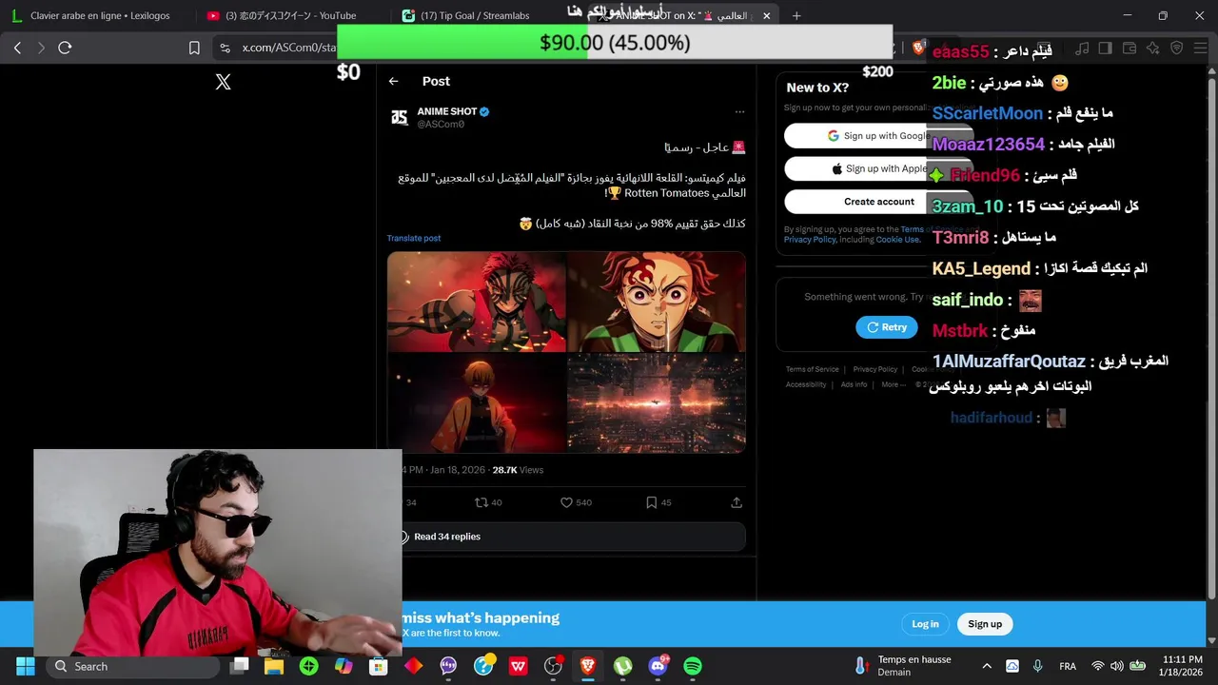Click the reply icon showing 34
This screenshot has height=685, width=1218.
pyautogui.click(x=408, y=502)
